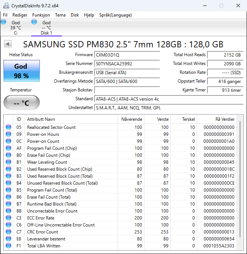Click the ID column header

19,119
